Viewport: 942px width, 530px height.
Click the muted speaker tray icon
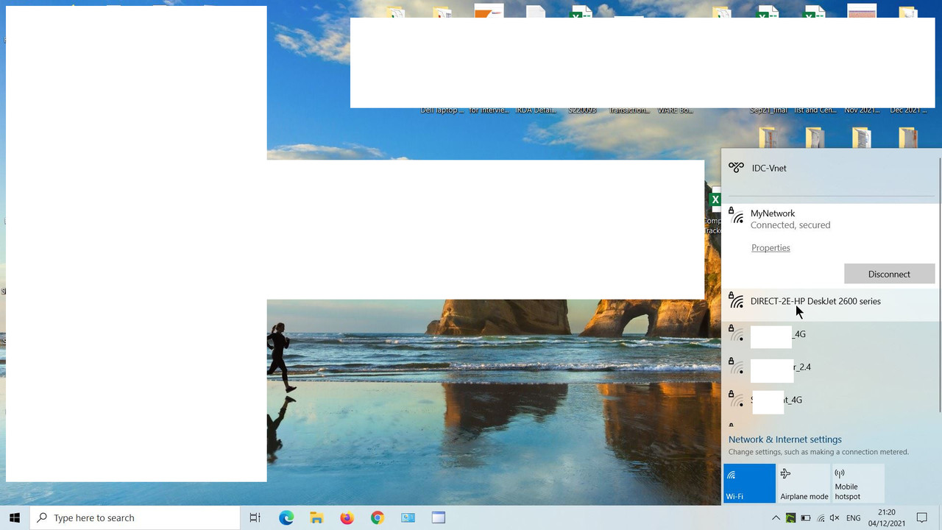[x=835, y=518]
